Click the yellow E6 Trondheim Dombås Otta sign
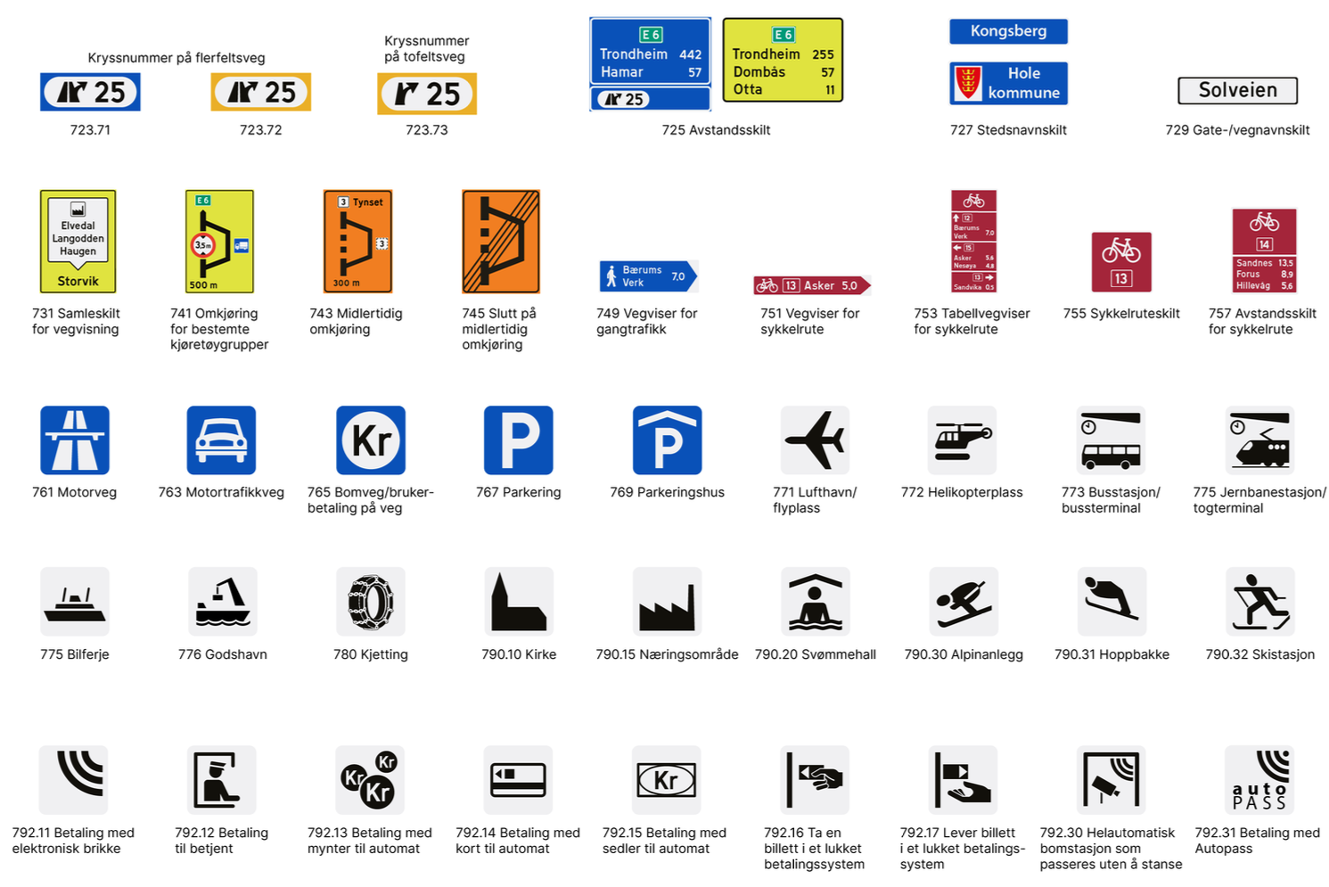The height and width of the screenshot is (887, 1329). pos(783,60)
